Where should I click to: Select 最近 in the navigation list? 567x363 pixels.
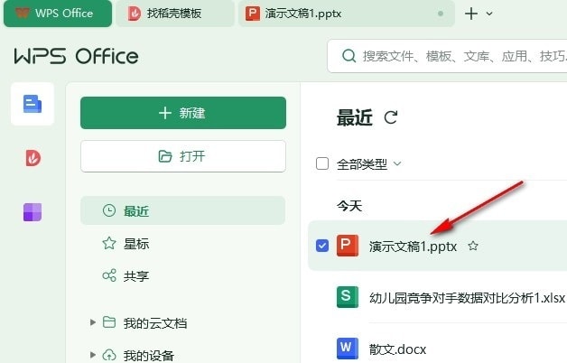click(183, 210)
